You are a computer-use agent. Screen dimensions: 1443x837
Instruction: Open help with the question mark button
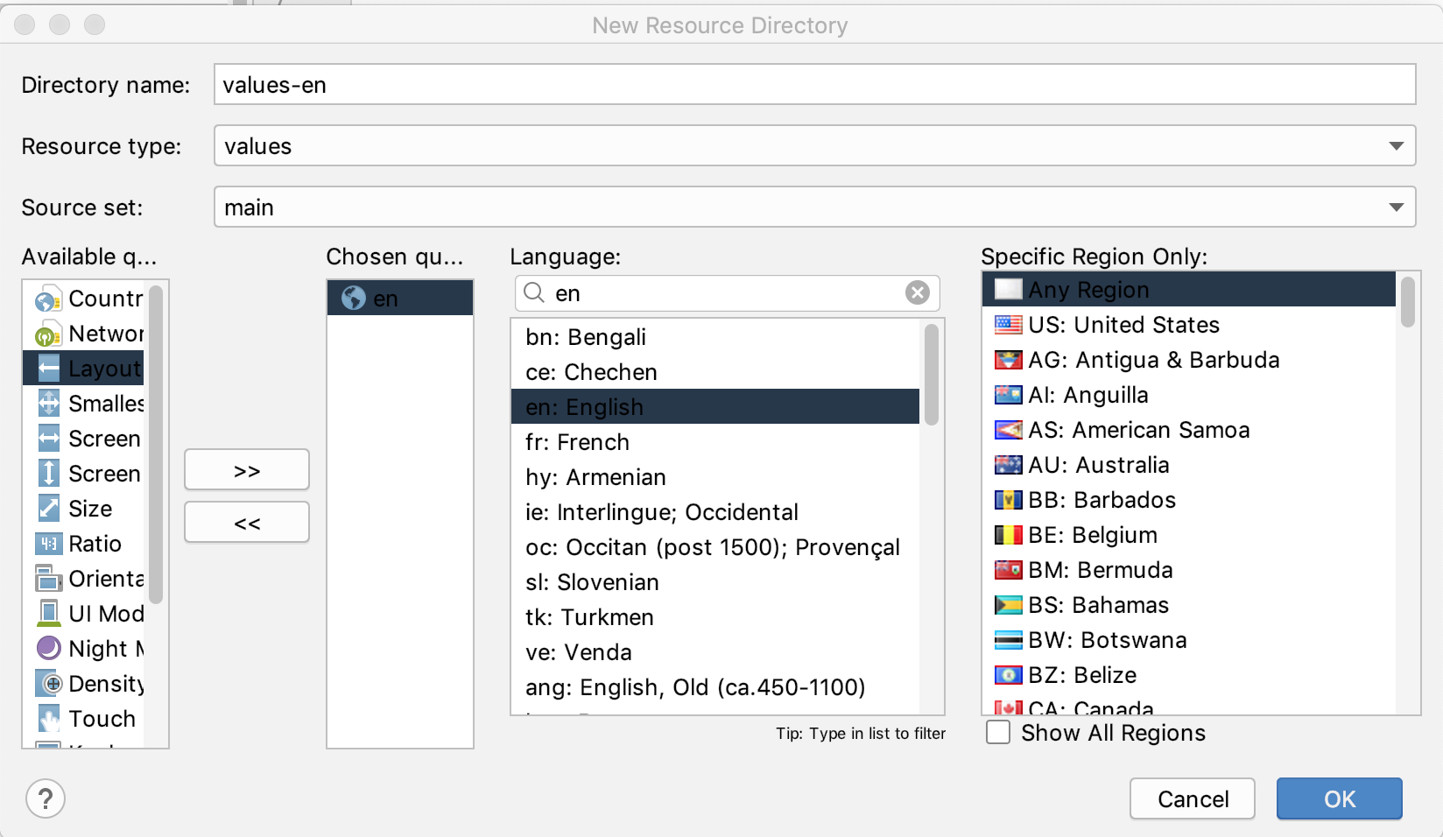click(x=46, y=798)
